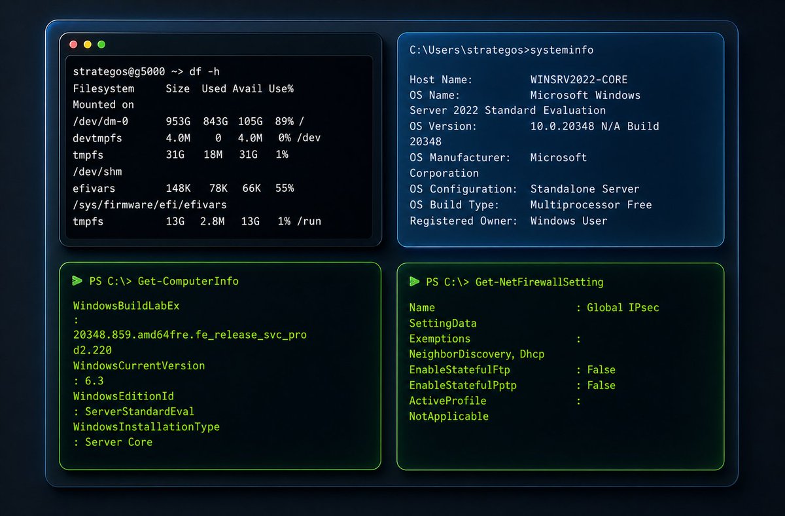
Task: Select the 'Global IPsec' name value
Action: (x=625, y=308)
